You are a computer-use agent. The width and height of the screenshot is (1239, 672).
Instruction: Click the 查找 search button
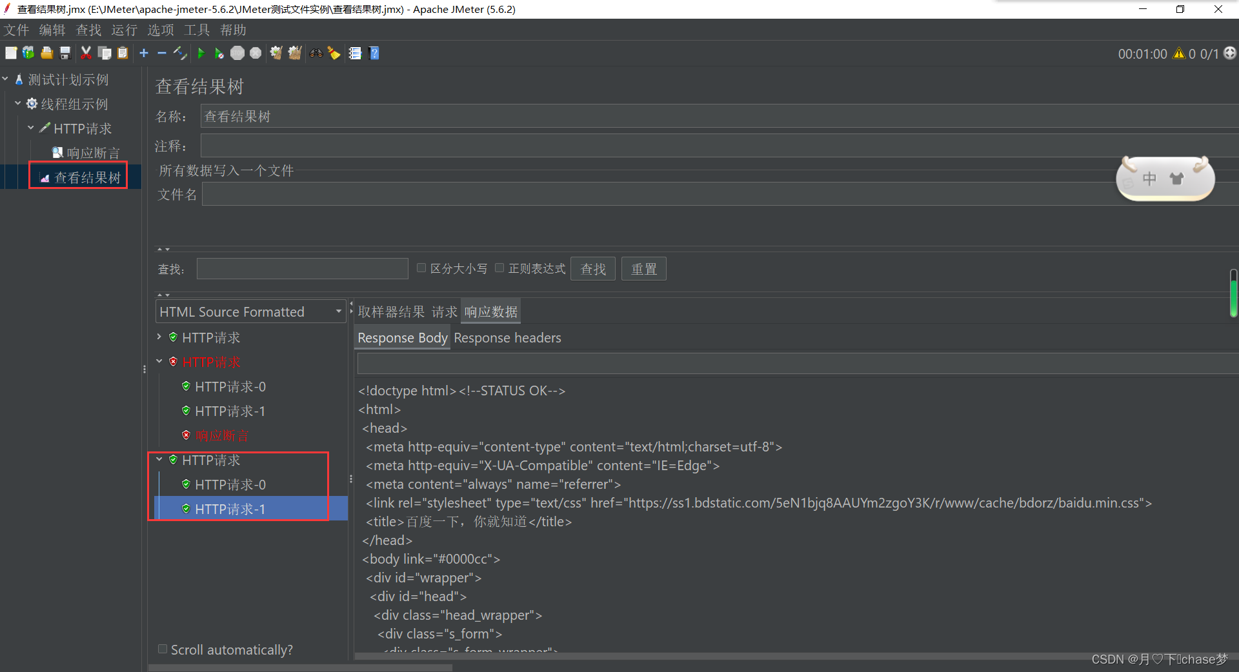point(593,269)
